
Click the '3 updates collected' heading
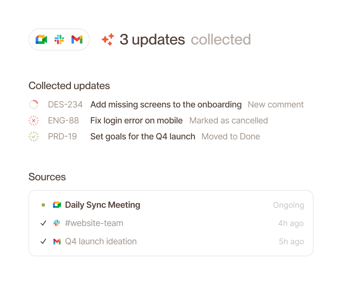185,40
